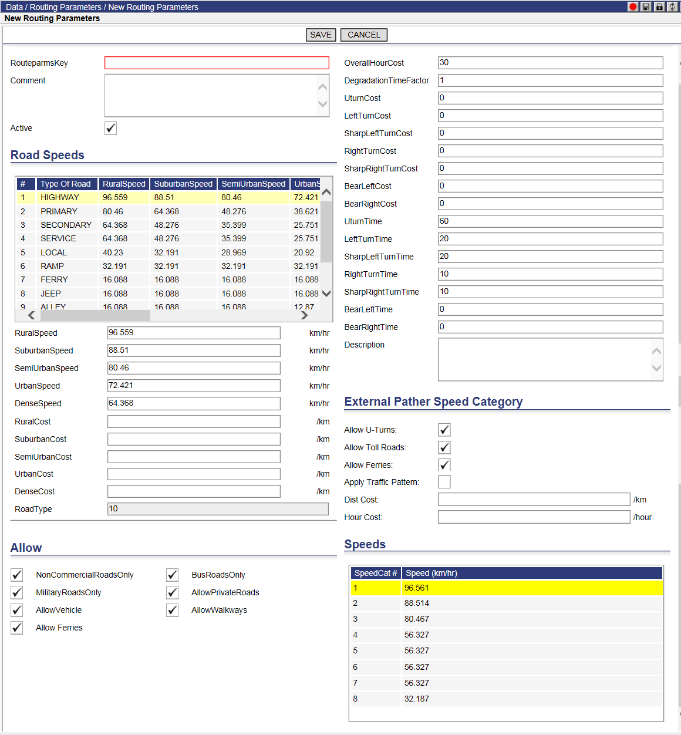Click Type Of Road column header
The width and height of the screenshot is (681, 735).
[x=67, y=184]
